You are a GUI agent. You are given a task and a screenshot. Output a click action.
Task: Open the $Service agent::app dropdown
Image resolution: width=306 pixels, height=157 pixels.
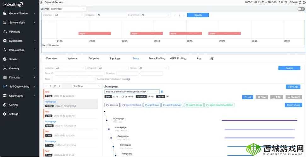(67, 9)
